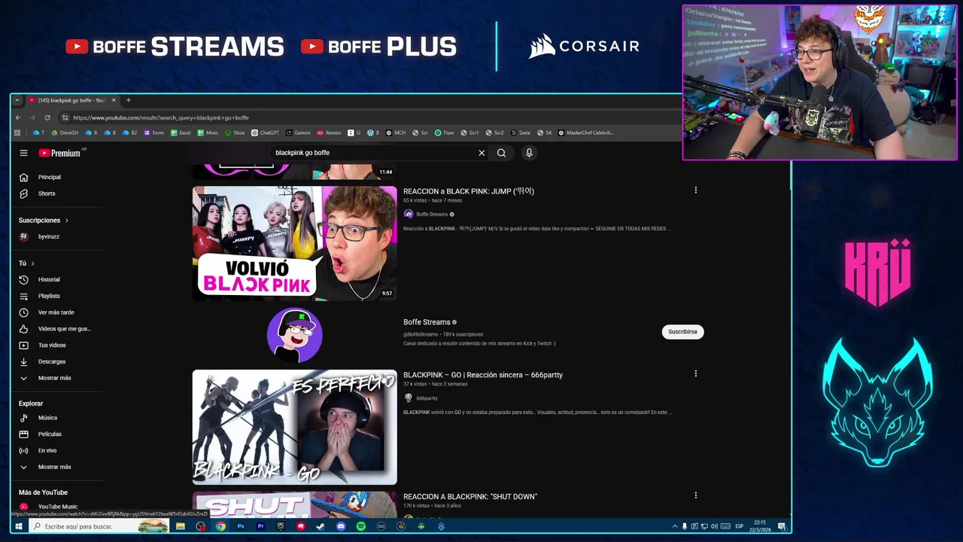Open the DriveGH bookmark
963x542 pixels.
[x=65, y=132]
